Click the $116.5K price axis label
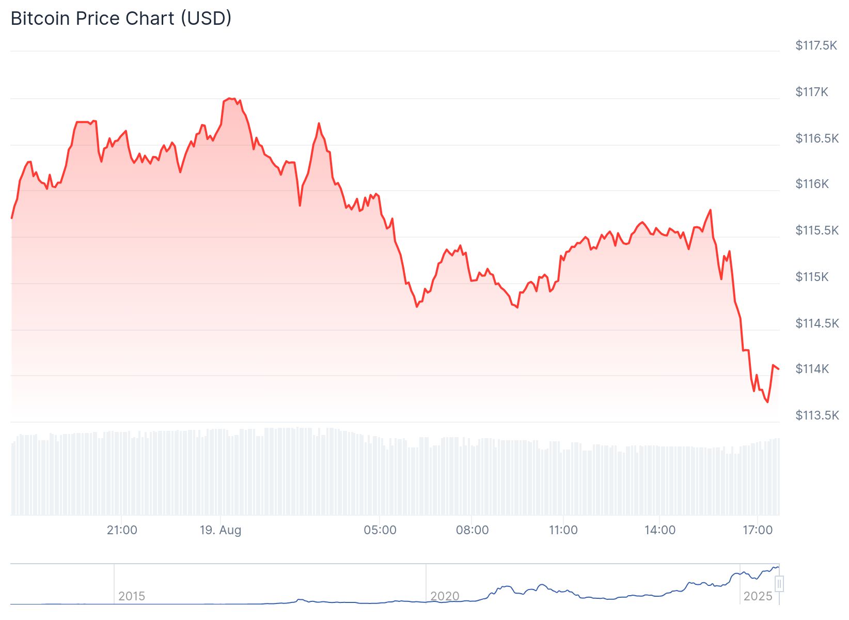The image size is (849, 620). (817, 138)
